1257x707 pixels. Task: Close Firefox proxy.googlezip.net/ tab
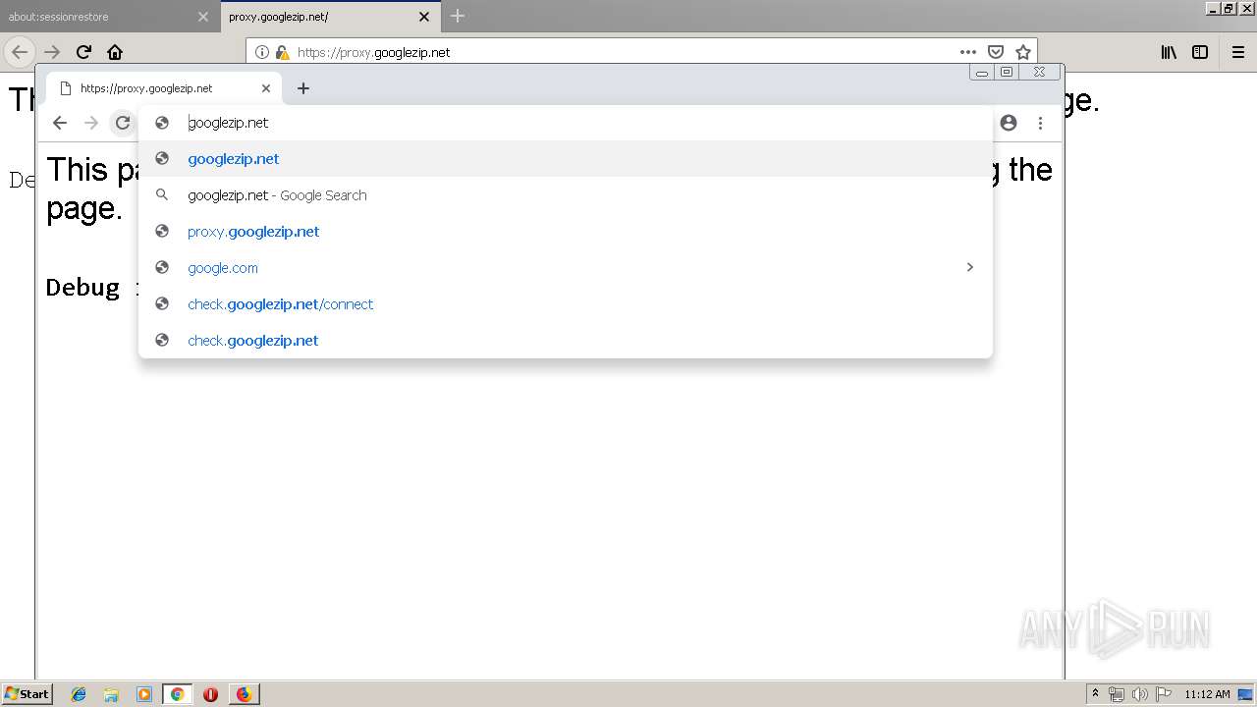click(424, 17)
